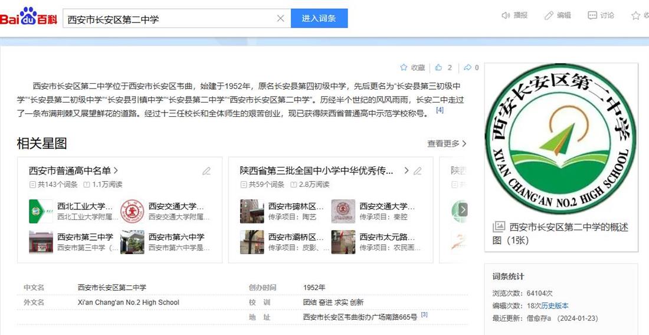Screen dimensions: 649x335
Task: Open the school emblem overview image
Action: coord(560,139)
